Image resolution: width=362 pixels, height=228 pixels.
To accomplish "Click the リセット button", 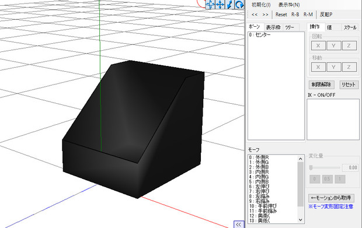I will point(349,85).
